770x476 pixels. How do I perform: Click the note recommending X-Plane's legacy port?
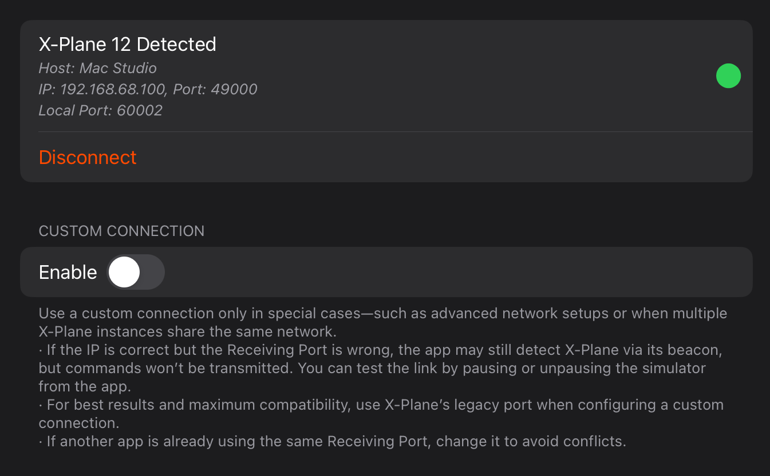385,405
